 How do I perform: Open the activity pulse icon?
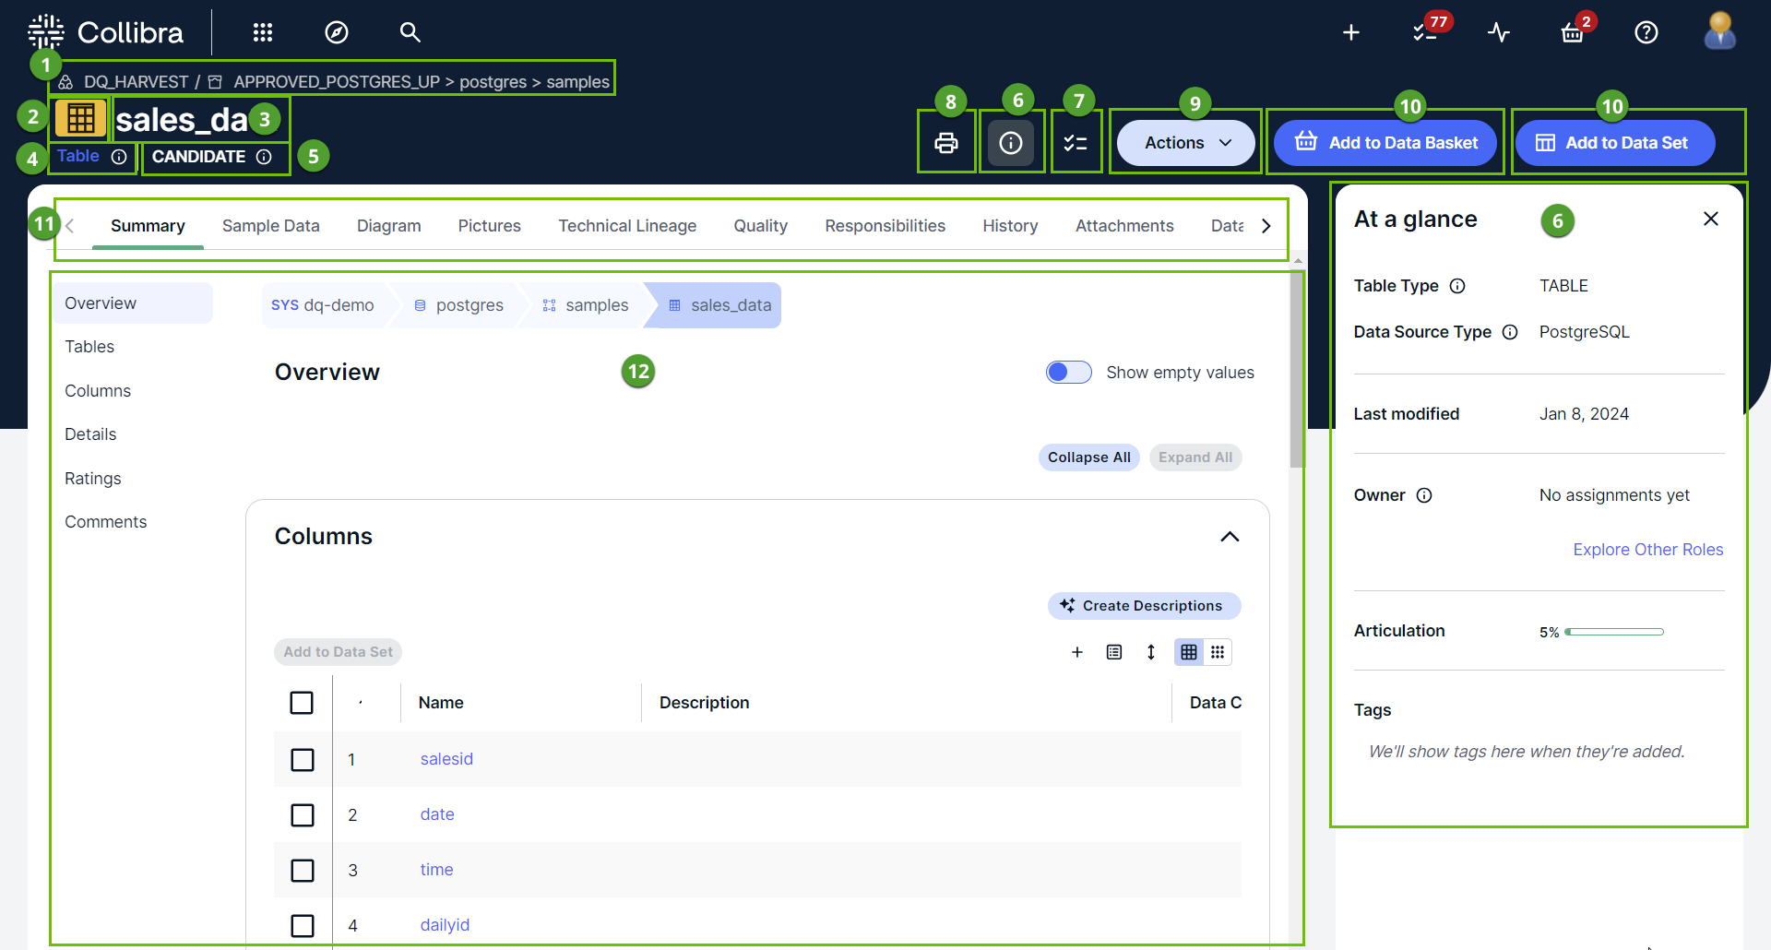pyautogui.click(x=1499, y=33)
